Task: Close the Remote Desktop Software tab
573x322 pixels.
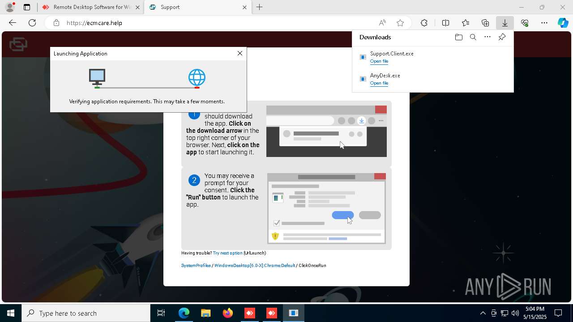Action: [x=137, y=7]
